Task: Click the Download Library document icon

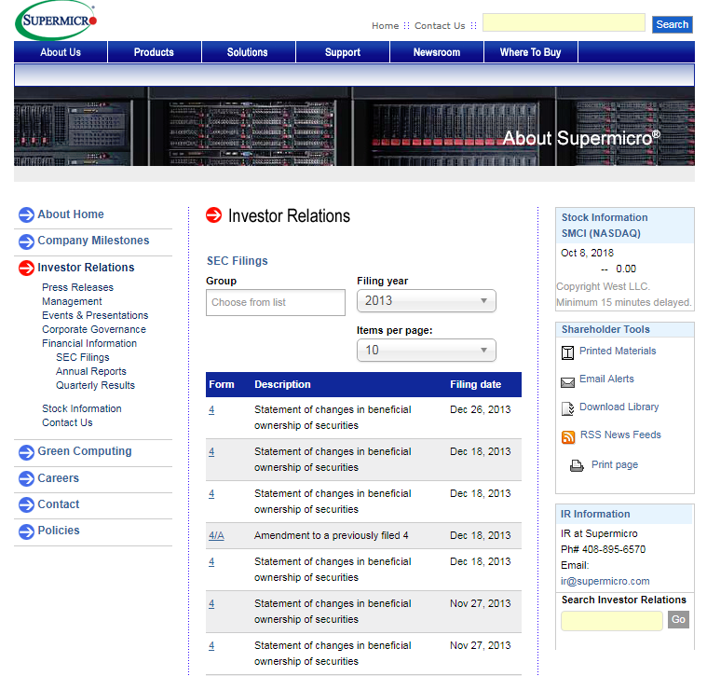Action: pyautogui.click(x=567, y=408)
